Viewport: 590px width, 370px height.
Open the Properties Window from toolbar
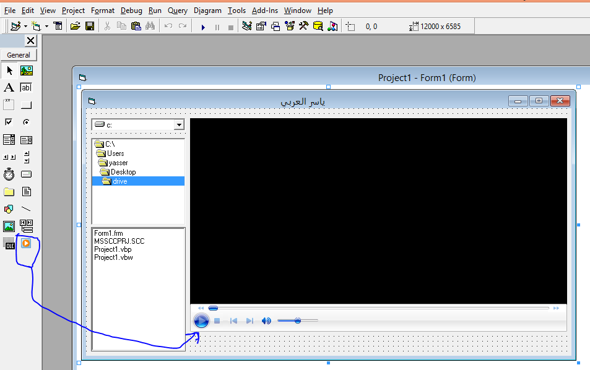point(261,27)
